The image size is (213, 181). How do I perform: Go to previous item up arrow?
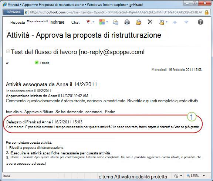[175, 22]
